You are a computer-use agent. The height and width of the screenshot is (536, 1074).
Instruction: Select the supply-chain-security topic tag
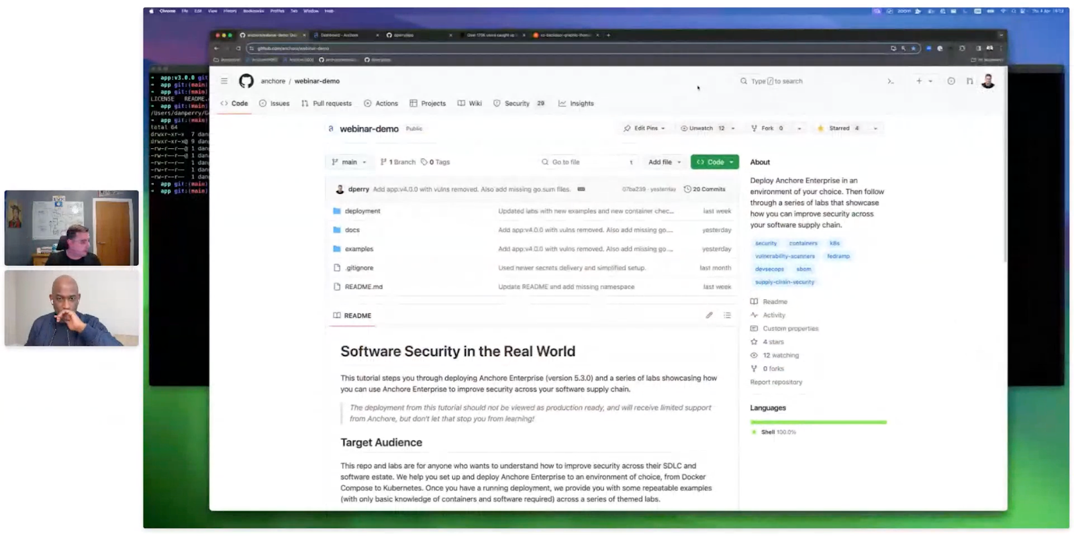click(x=784, y=282)
